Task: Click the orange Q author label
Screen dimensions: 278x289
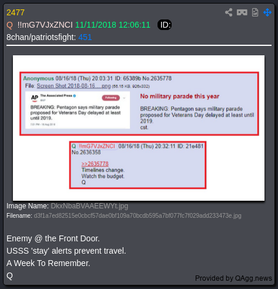Action: click(x=9, y=25)
